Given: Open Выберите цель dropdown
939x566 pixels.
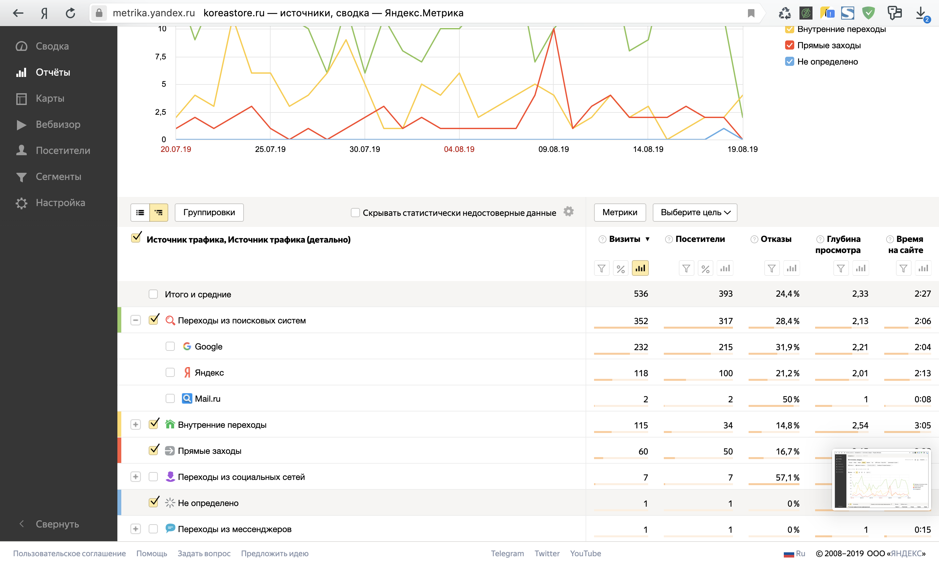Looking at the screenshot, I should (694, 212).
